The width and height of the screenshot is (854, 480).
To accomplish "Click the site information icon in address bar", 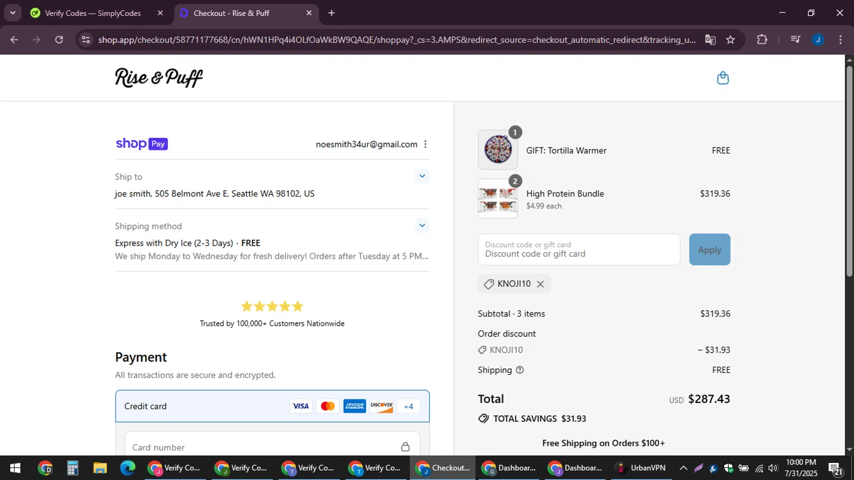I will 86,40.
